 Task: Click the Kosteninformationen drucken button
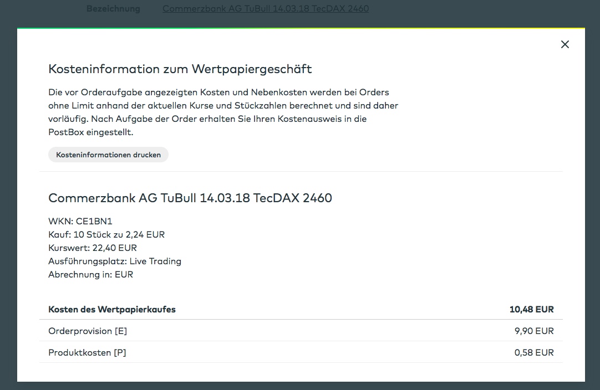[108, 155]
